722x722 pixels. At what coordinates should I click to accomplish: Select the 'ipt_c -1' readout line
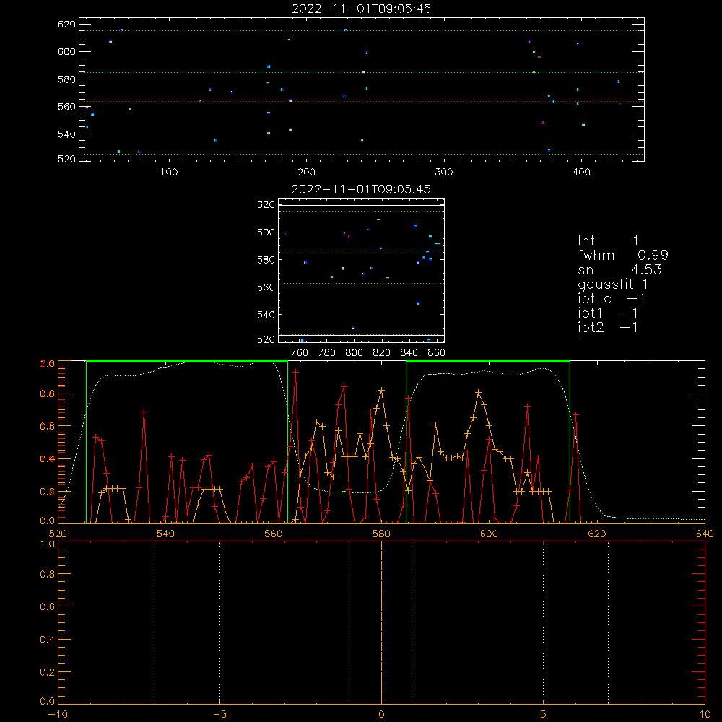pyautogui.click(x=612, y=300)
